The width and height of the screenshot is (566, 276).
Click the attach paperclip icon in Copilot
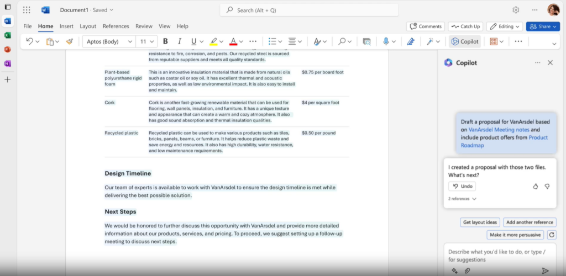click(467, 270)
